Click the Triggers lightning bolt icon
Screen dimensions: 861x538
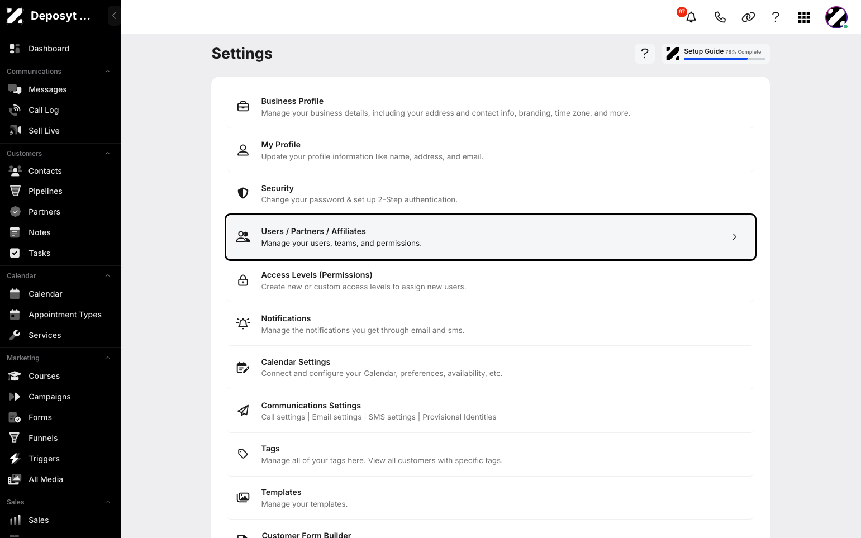pyautogui.click(x=15, y=459)
